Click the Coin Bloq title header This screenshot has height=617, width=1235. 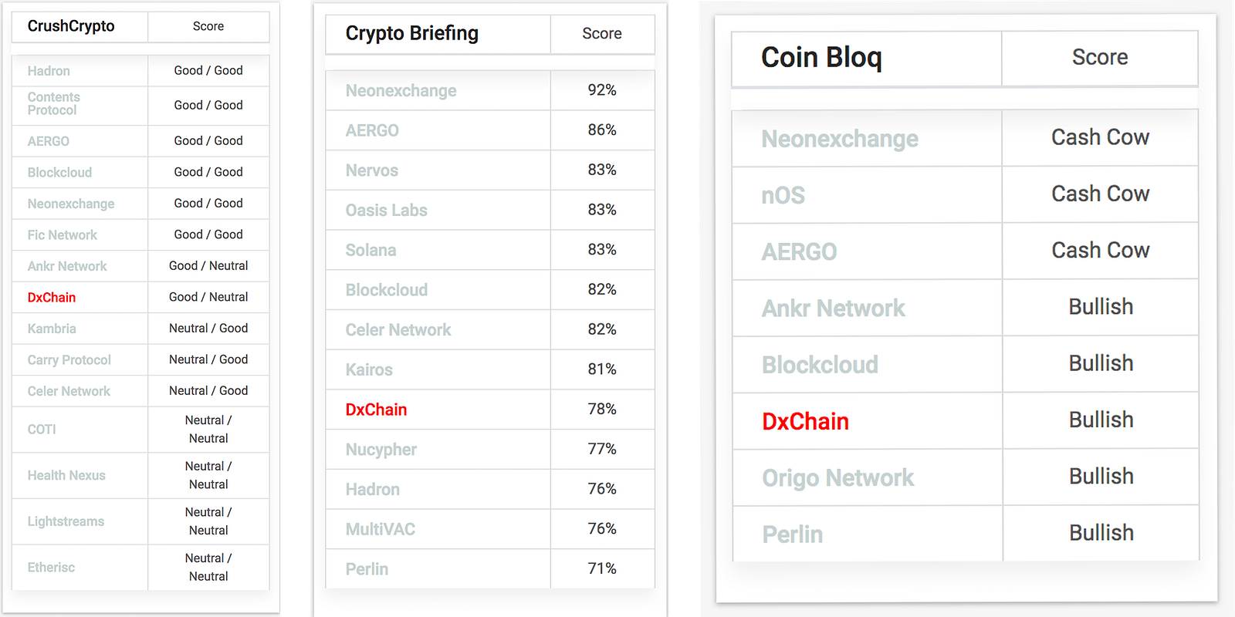coord(821,57)
